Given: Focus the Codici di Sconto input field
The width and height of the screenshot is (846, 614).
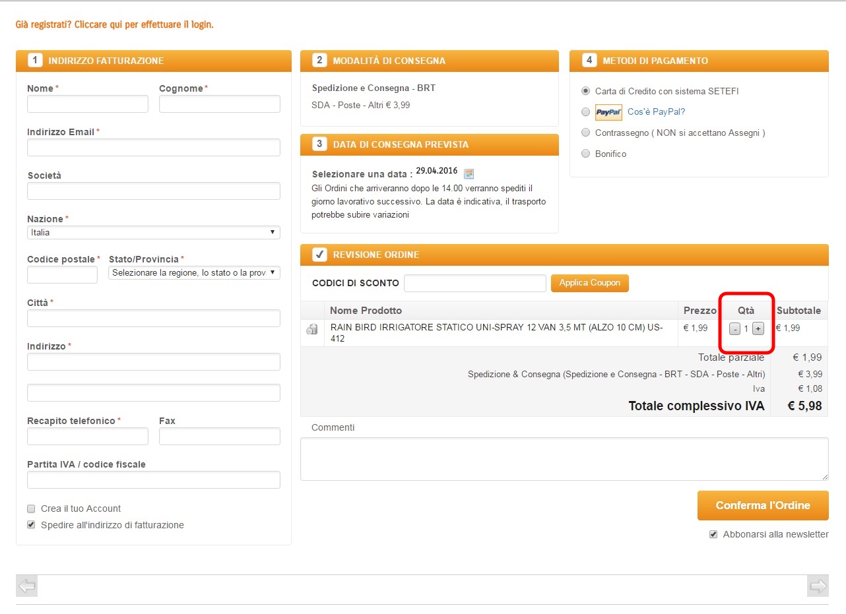Looking at the screenshot, I should (474, 283).
